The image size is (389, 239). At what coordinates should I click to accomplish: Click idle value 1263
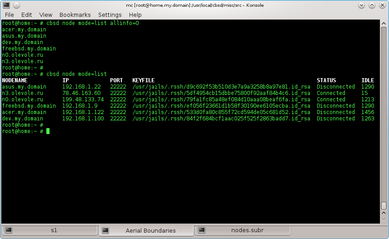(368, 119)
